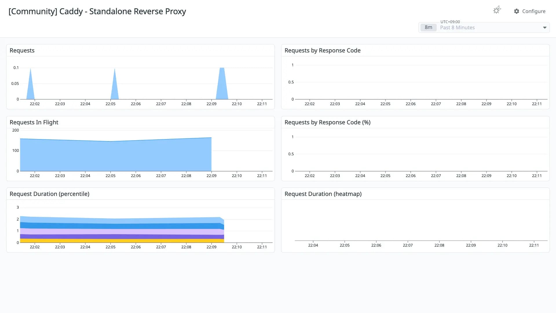Click the light purple percentile band
556x313 pixels.
(x=122, y=232)
